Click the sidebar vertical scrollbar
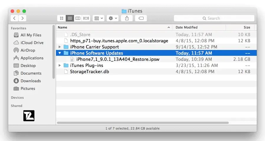This screenshot has width=265, height=141. click(x=54, y=52)
